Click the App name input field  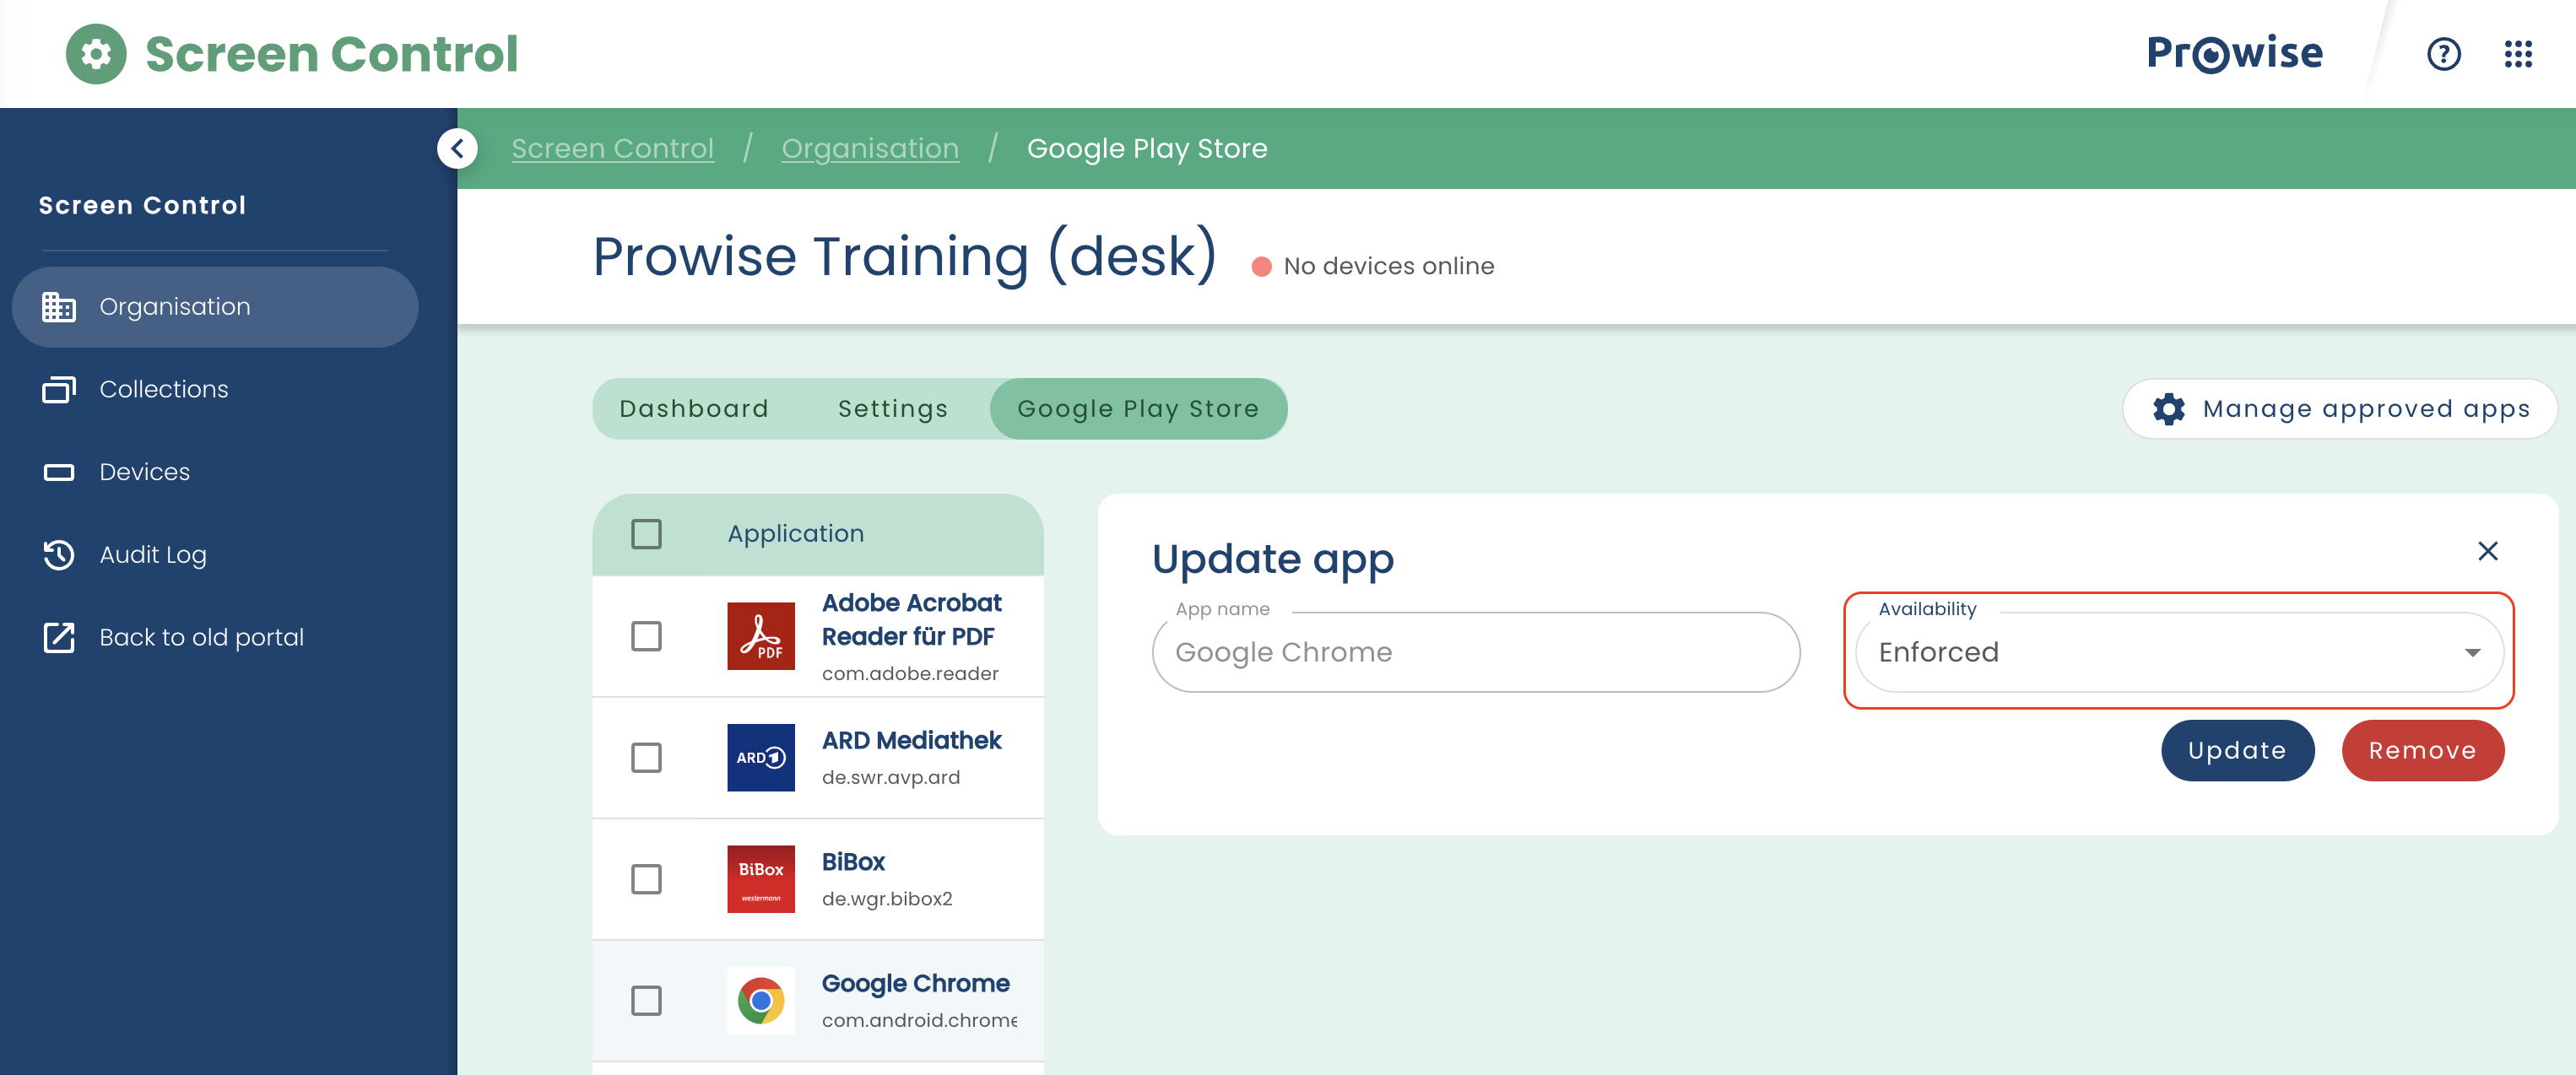1475,652
